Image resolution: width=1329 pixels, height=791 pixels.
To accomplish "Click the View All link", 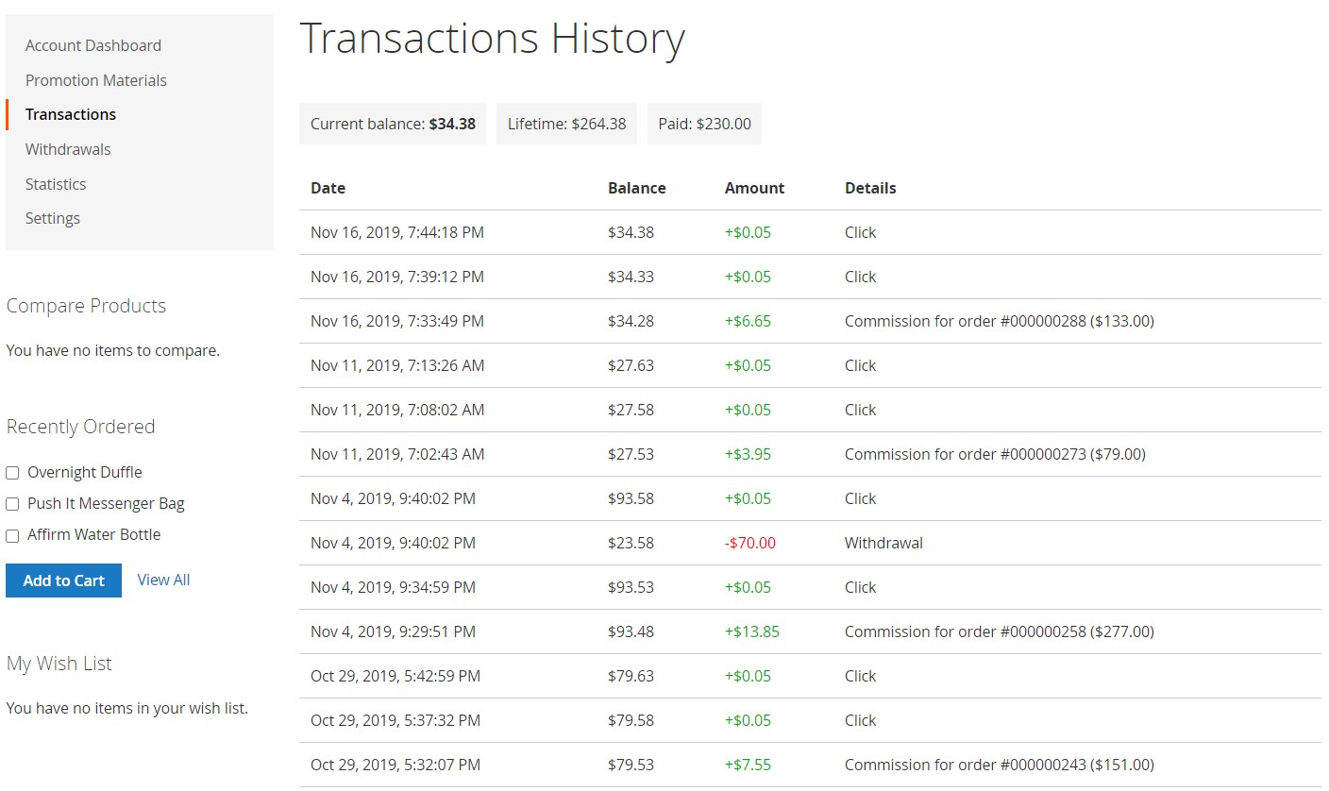I will [x=163, y=580].
